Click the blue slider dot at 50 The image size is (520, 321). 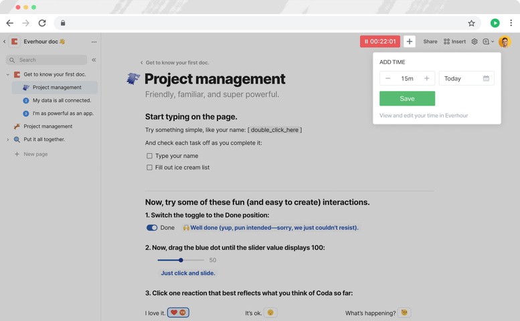(x=181, y=260)
